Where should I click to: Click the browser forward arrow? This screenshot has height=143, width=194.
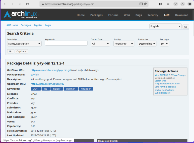tap(12, 4)
